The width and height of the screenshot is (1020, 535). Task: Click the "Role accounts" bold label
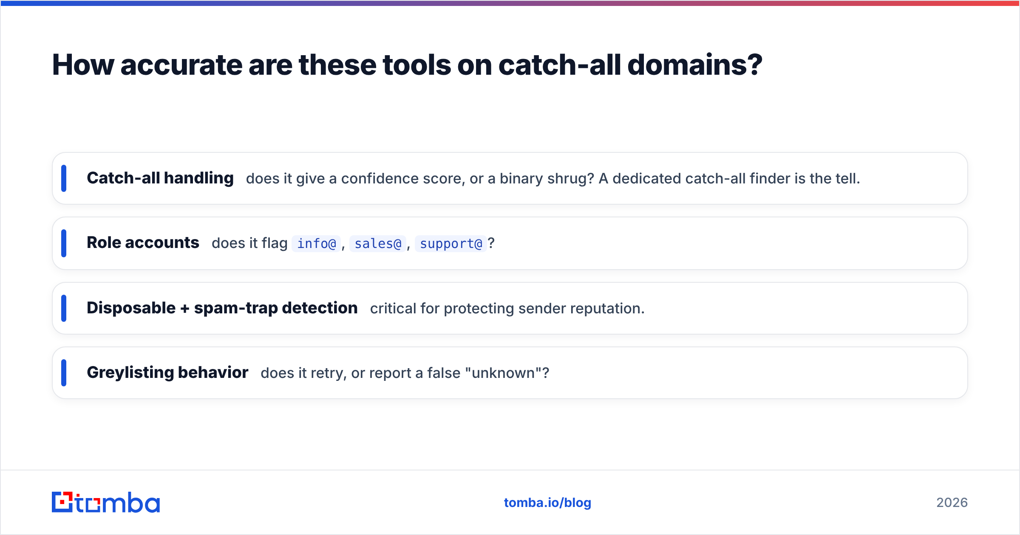click(x=143, y=243)
